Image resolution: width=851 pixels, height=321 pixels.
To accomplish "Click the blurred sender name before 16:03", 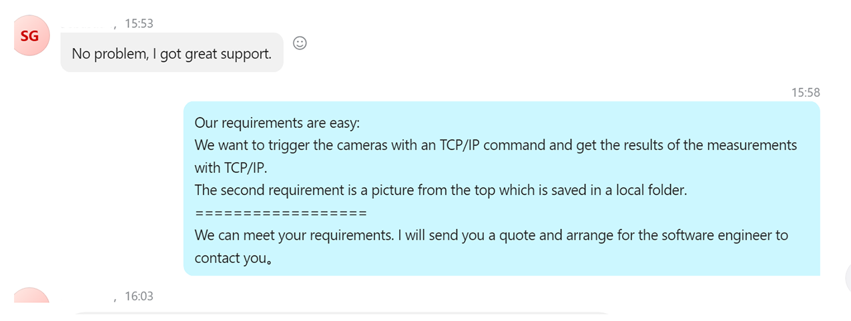I will pos(87,296).
